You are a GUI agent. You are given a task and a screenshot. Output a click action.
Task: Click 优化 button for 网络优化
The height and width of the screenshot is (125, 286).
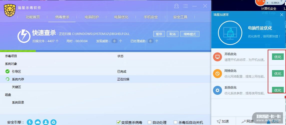point(278,74)
